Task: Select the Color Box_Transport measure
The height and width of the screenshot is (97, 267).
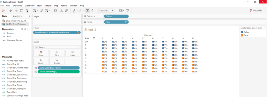Action: point(16,89)
